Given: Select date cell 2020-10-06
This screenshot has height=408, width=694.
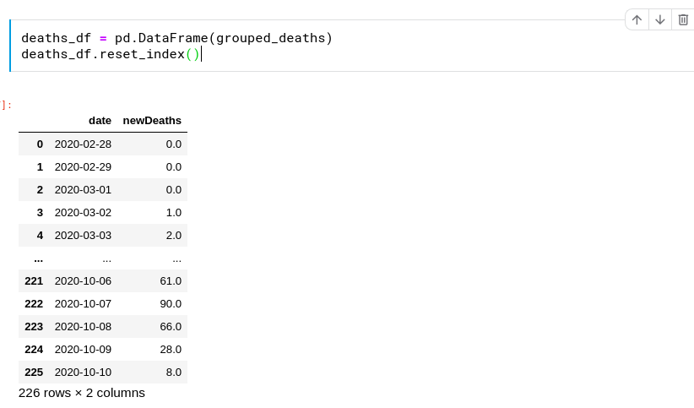Looking at the screenshot, I should pos(83,280).
